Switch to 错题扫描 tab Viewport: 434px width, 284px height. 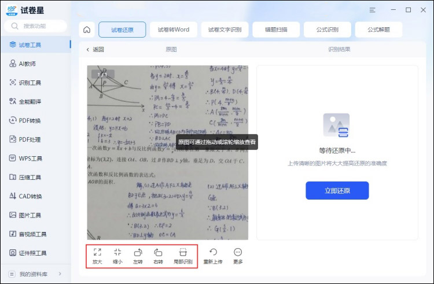coord(276,29)
